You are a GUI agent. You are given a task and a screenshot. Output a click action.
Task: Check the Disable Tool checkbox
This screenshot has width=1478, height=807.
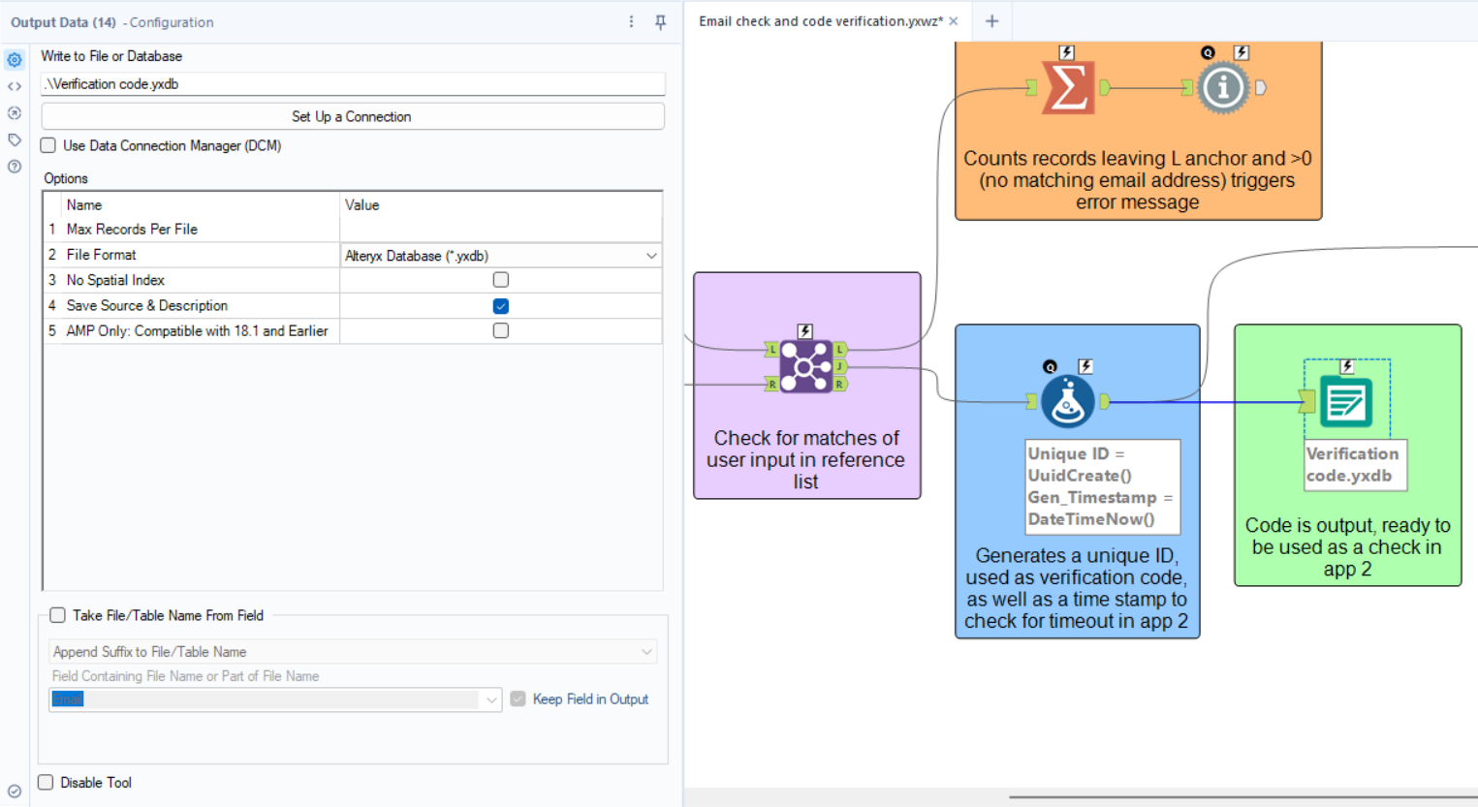coord(45,782)
